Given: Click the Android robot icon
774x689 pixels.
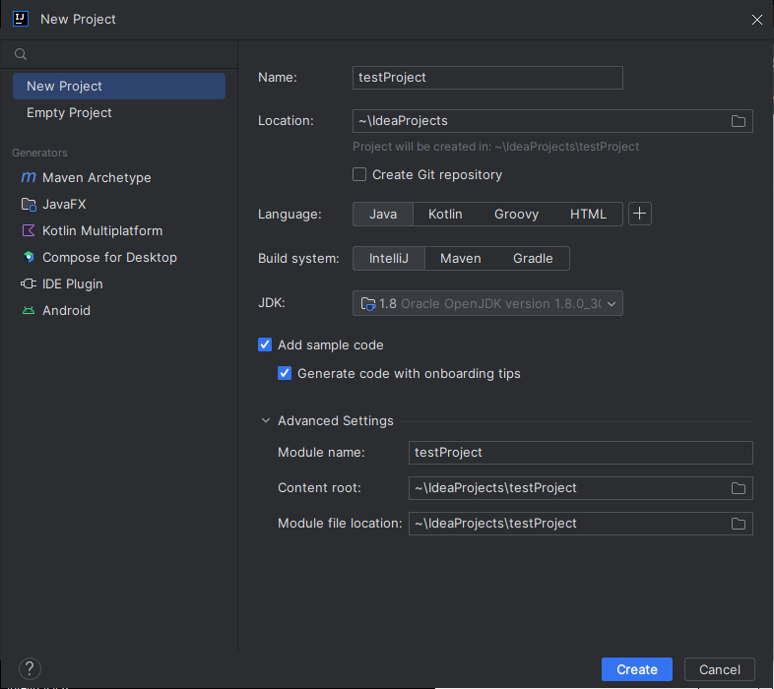Looking at the screenshot, I should pos(29,310).
